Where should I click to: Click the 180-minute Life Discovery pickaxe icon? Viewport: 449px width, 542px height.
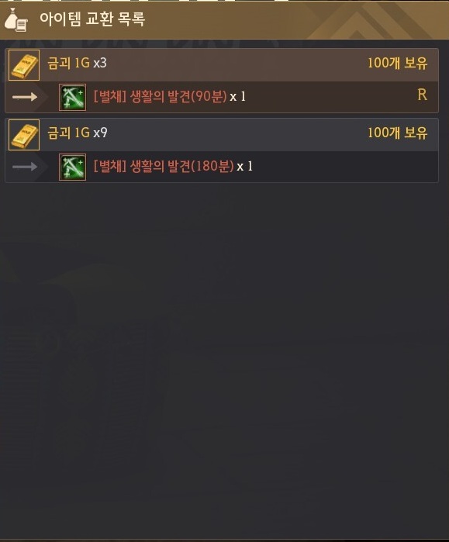click(72, 167)
